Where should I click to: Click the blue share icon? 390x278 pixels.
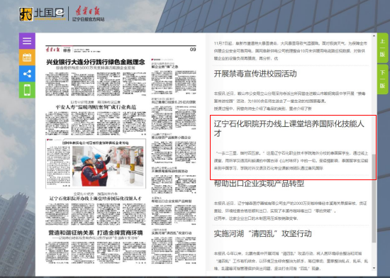point(27,74)
